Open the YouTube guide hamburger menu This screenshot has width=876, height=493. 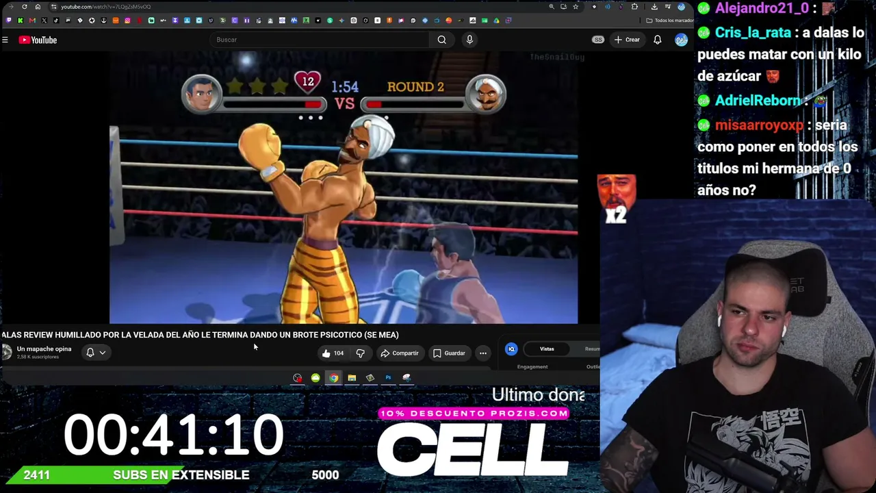click(x=5, y=40)
